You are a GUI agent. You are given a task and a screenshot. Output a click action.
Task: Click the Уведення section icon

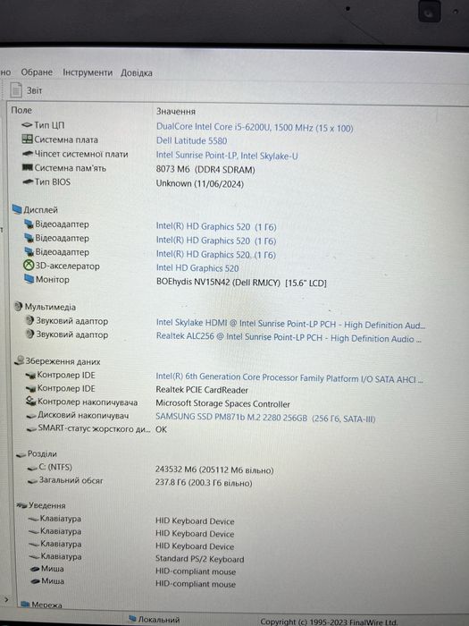pyautogui.click(x=21, y=505)
